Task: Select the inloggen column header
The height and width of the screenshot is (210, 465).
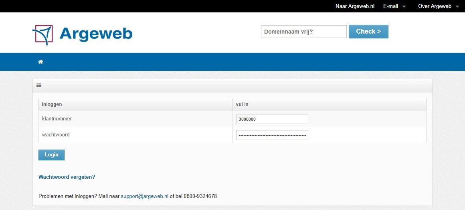Action: (135, 105)
